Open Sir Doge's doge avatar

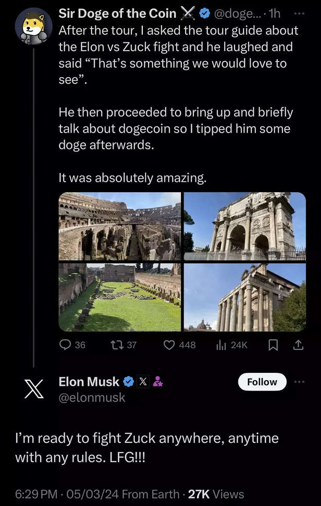33,26
